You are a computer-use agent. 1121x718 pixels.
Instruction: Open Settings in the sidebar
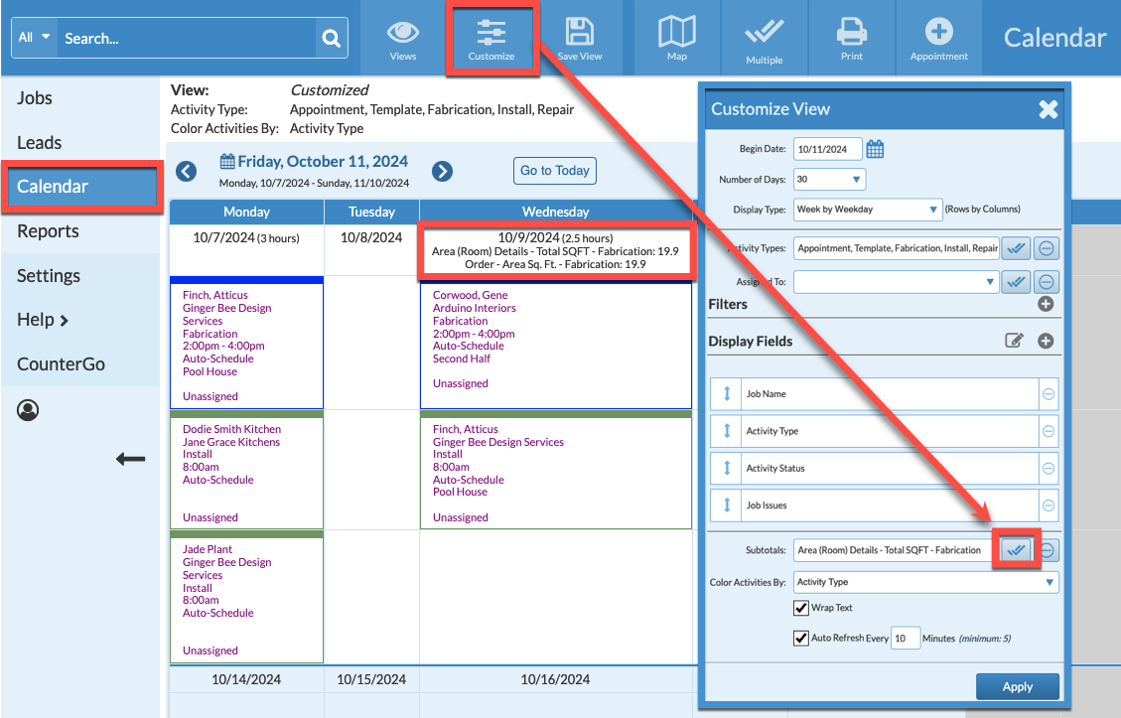(49, 276)
